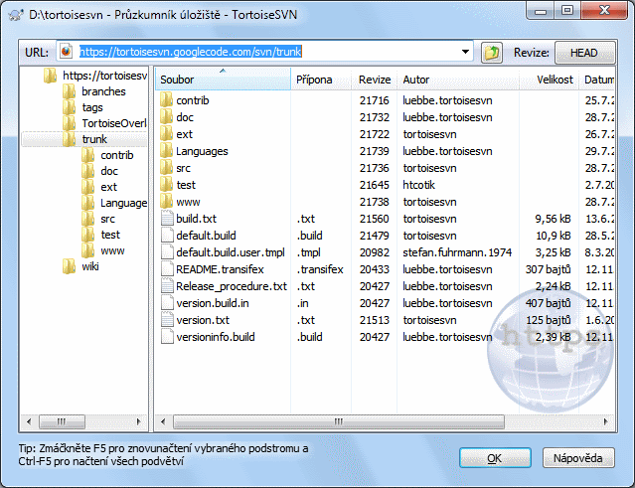Viewport: 635px width, 488px height.
Task: Click the 9,56 kB size cell
Action: coord(553,219)
